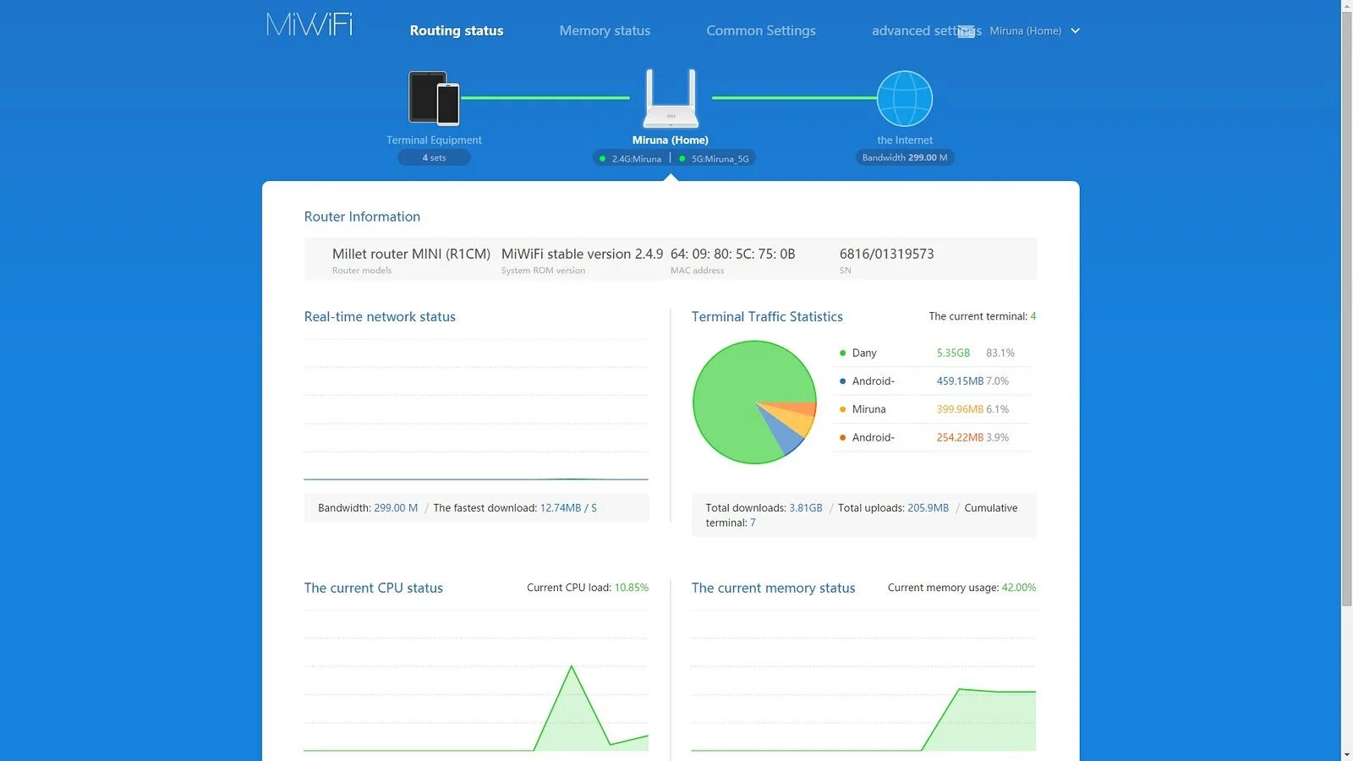The width and height of the screenshot is (1353, 761).
Task: Switch to Memory status tab
Action: [x=605, y=30]
